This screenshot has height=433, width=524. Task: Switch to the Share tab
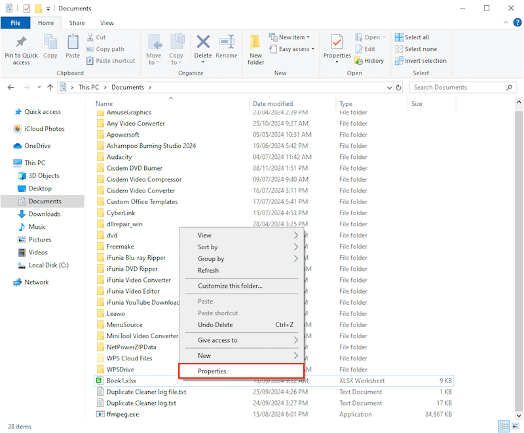pos(77,23)
